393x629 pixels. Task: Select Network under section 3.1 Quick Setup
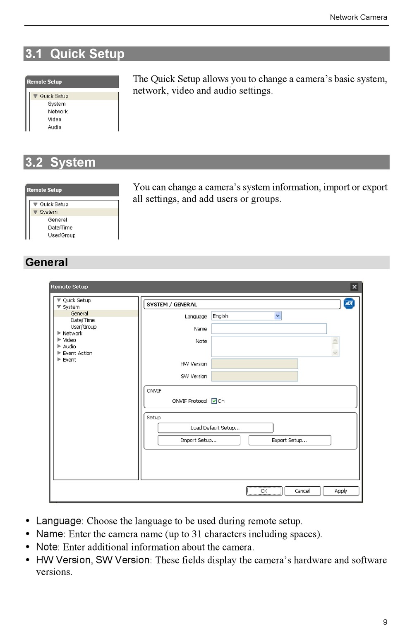58,112
